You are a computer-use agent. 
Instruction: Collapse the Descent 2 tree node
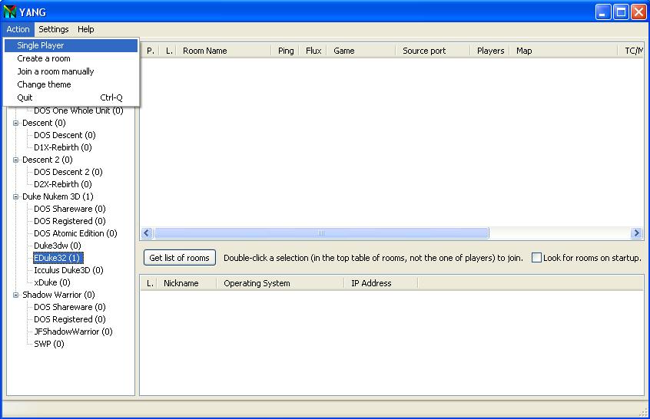(16, 160)
